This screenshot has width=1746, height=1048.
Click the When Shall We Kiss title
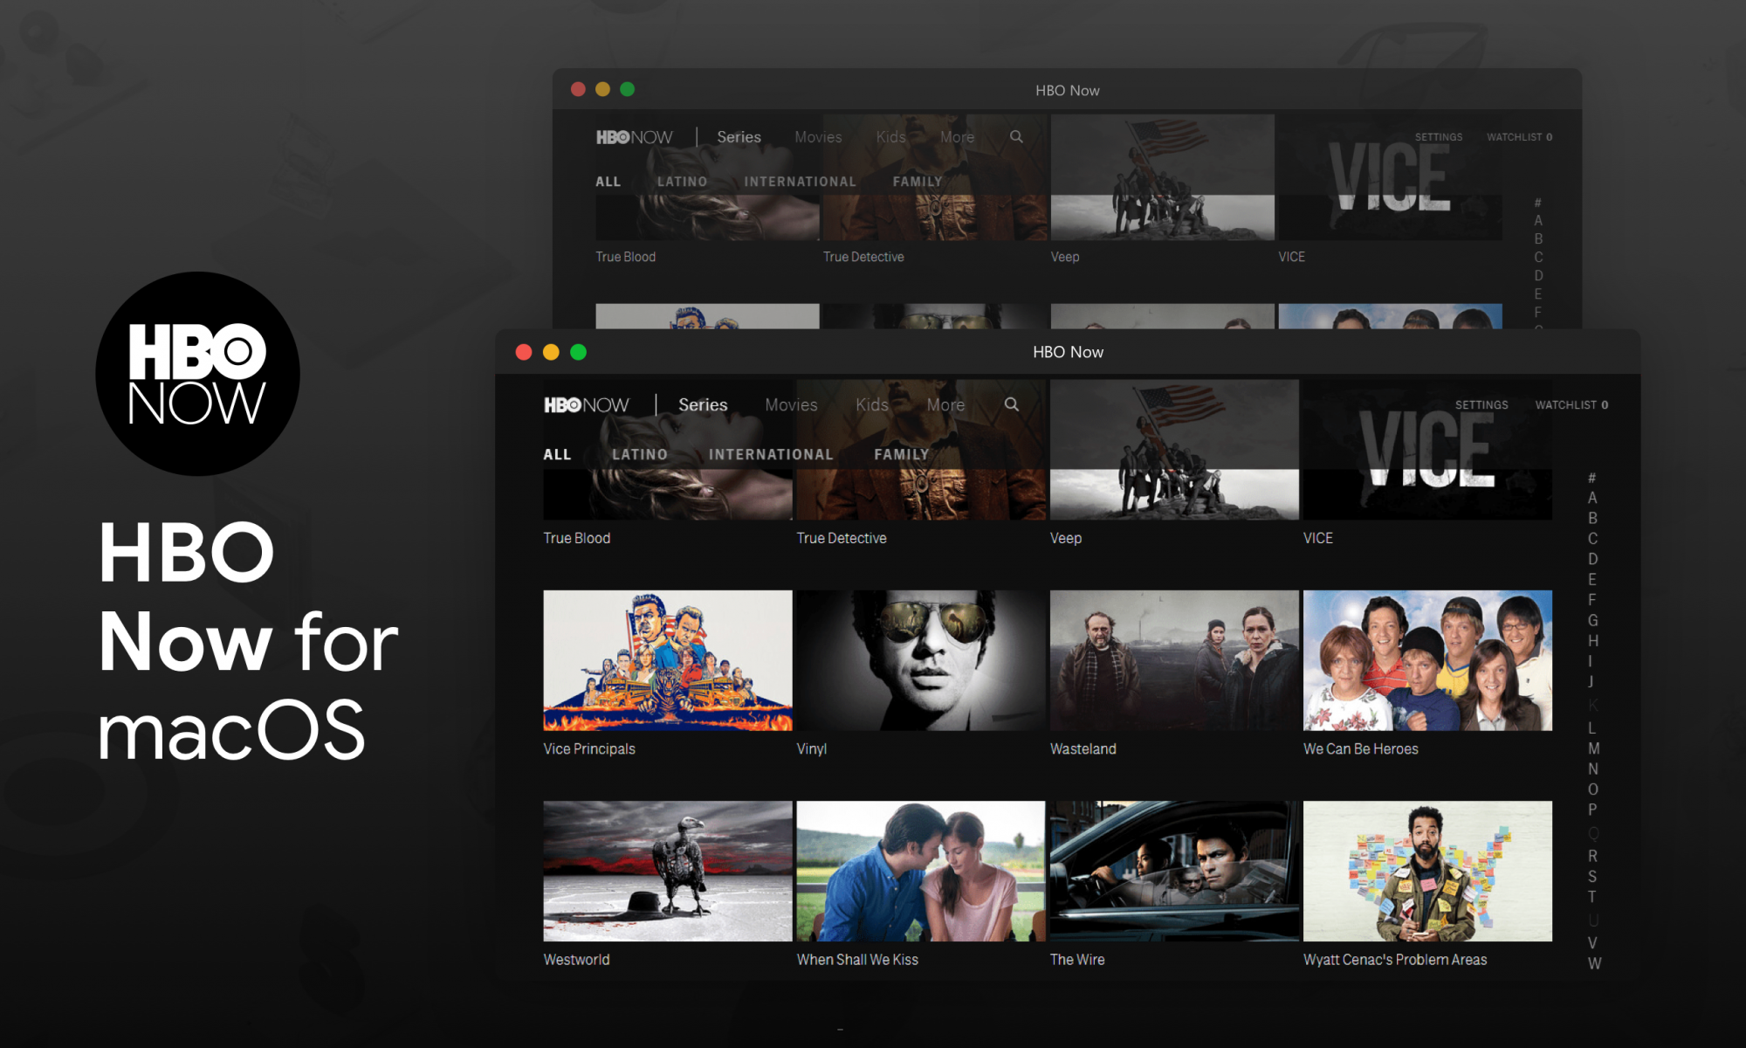tap(857, 959)
